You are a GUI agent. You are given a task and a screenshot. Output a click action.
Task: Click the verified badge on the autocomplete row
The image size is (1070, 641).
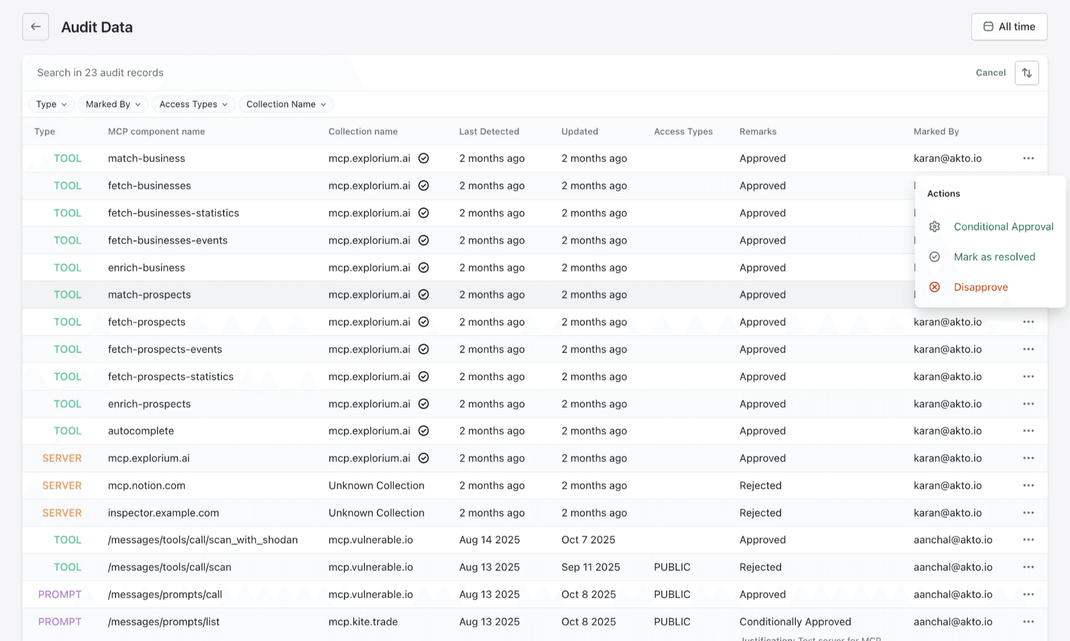[x=423, y=431]
